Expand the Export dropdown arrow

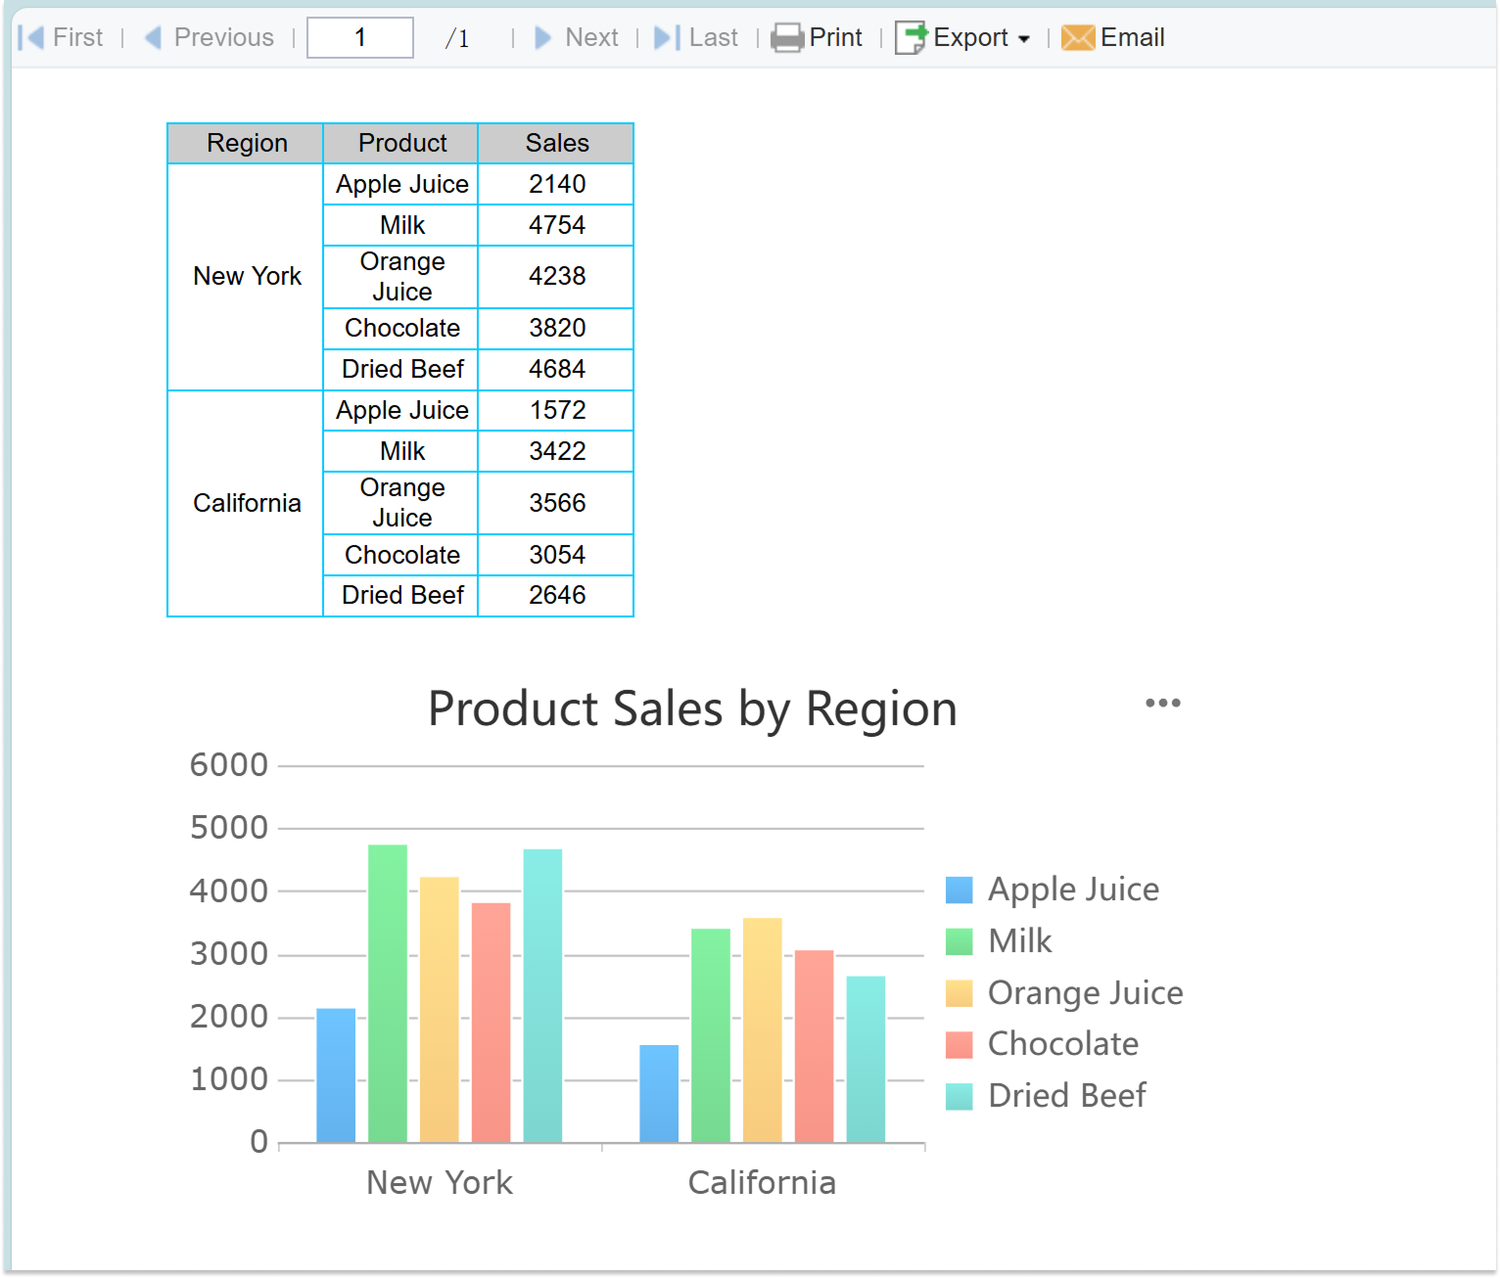click(x=1024, y=39)
